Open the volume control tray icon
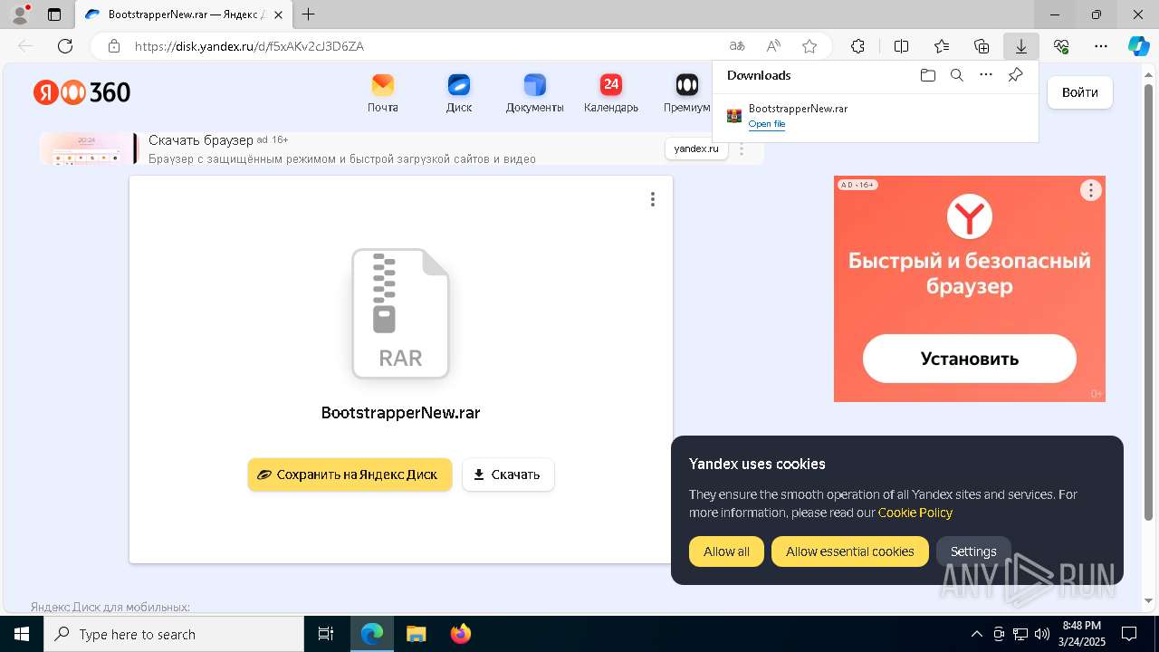This screenshot has height=652, width=1159. point(1041,634)
